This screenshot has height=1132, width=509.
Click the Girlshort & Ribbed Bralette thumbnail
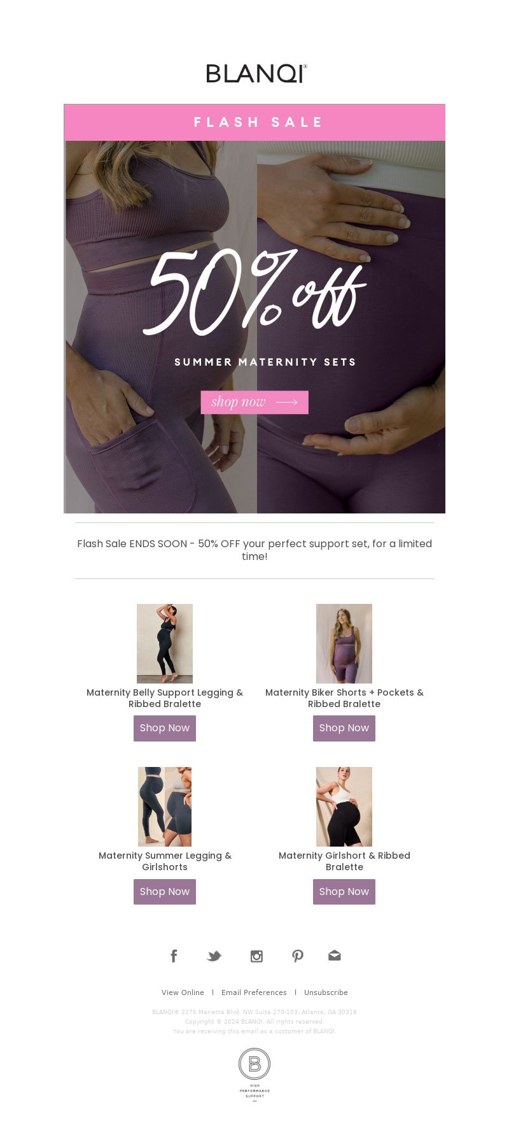coord(344,806)
